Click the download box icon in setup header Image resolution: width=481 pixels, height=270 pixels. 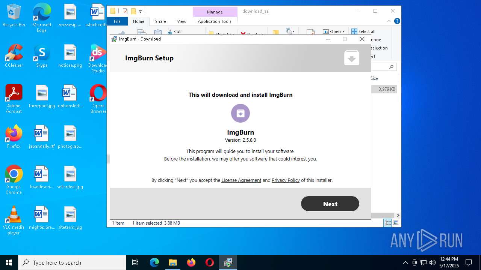351,58
